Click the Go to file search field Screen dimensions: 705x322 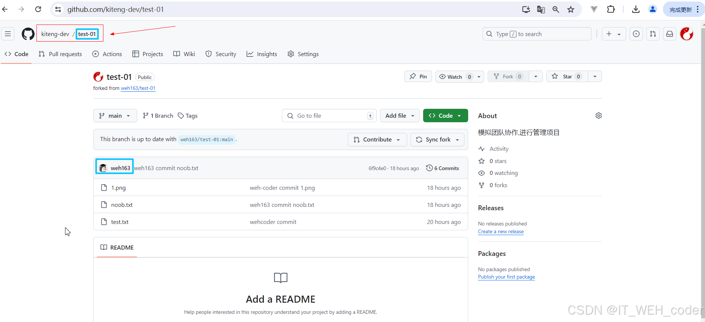pos(329,116)
